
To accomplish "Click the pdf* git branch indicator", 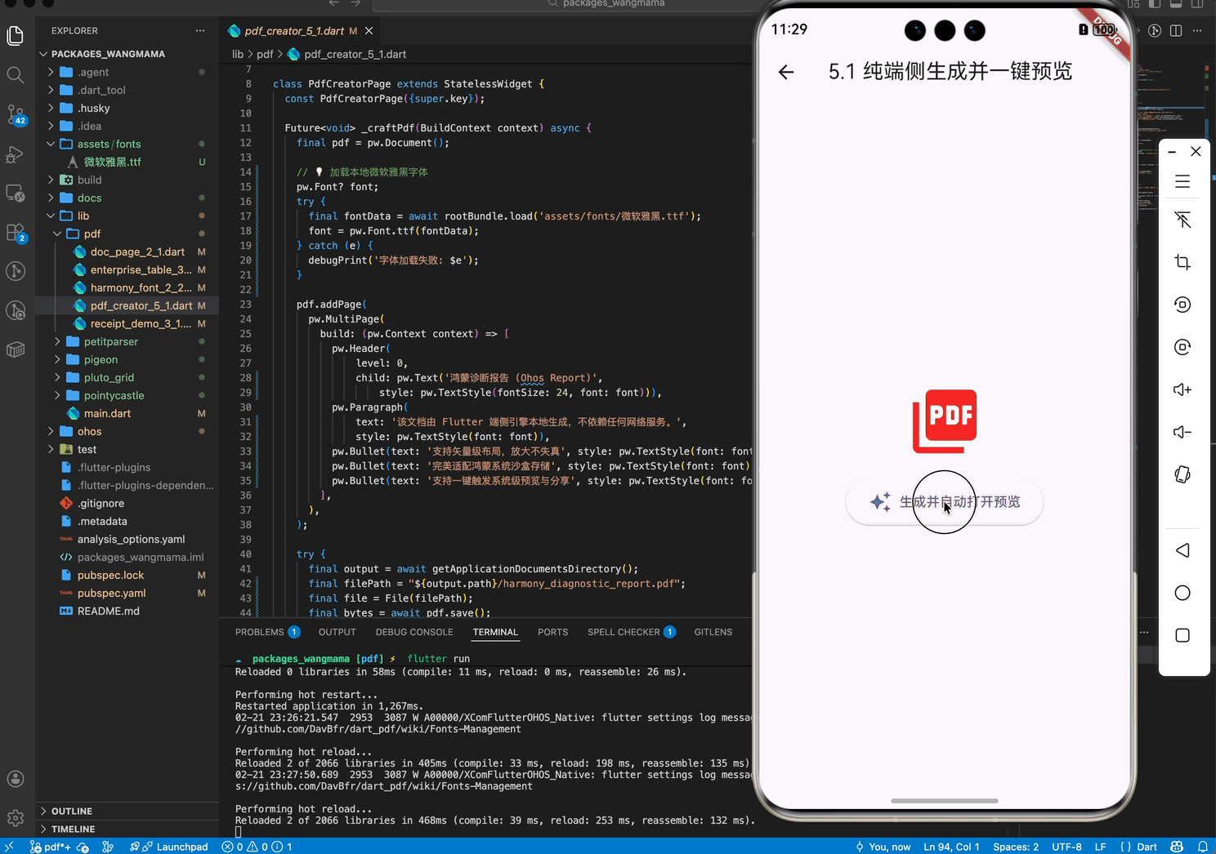I will point(51,847).
